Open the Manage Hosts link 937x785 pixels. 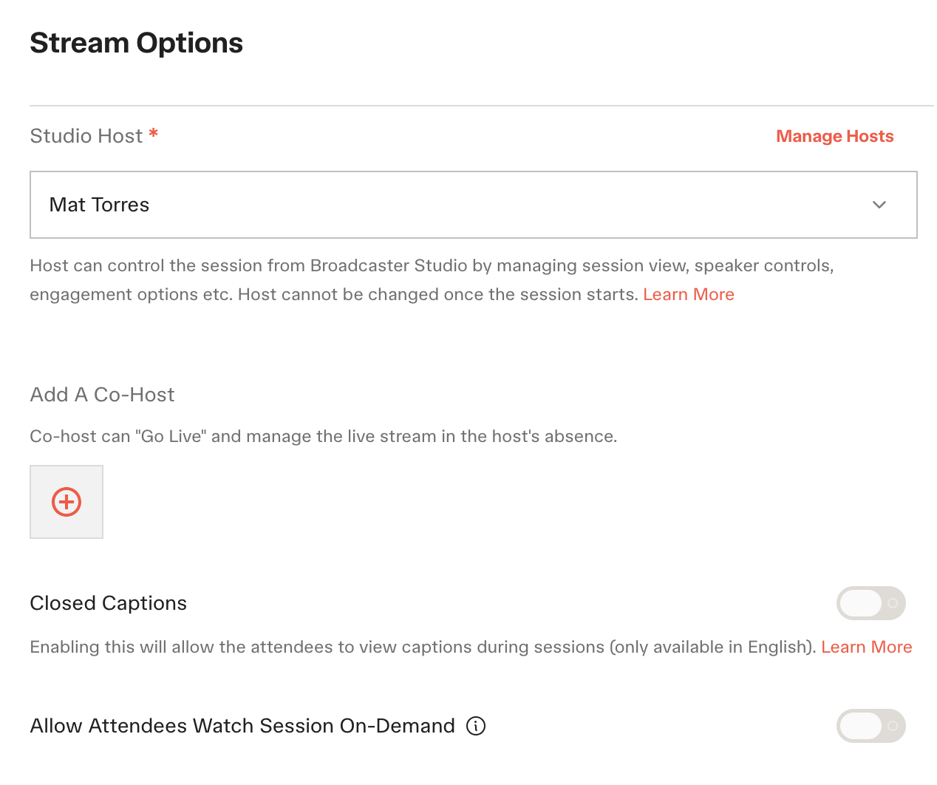point(835,136)
